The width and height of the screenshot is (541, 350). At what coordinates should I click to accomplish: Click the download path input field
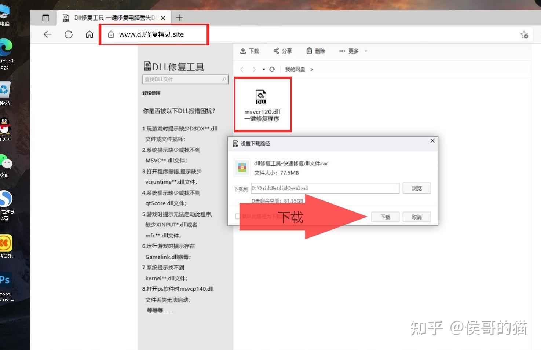(325, 188)
